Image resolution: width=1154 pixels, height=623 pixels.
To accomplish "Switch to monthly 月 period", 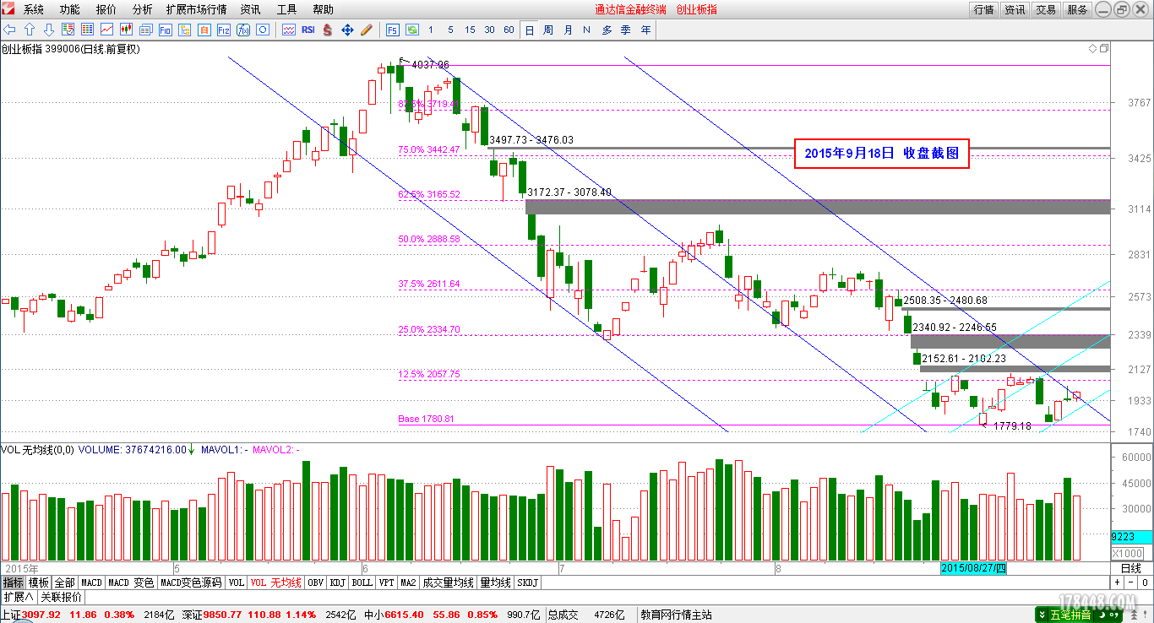I will 568,30.
